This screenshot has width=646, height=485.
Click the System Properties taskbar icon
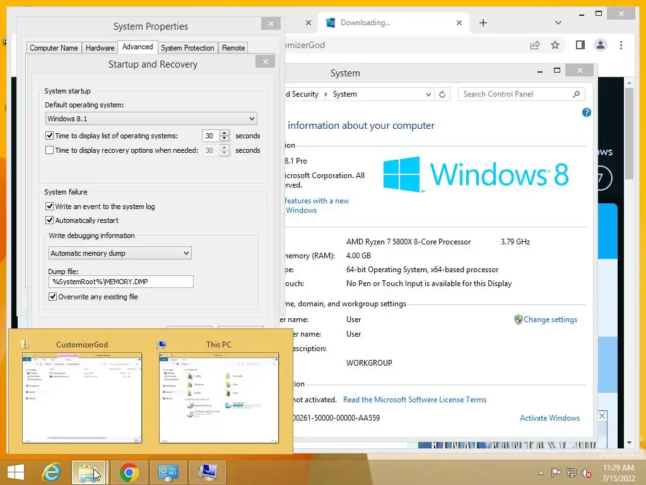(207, 472)
